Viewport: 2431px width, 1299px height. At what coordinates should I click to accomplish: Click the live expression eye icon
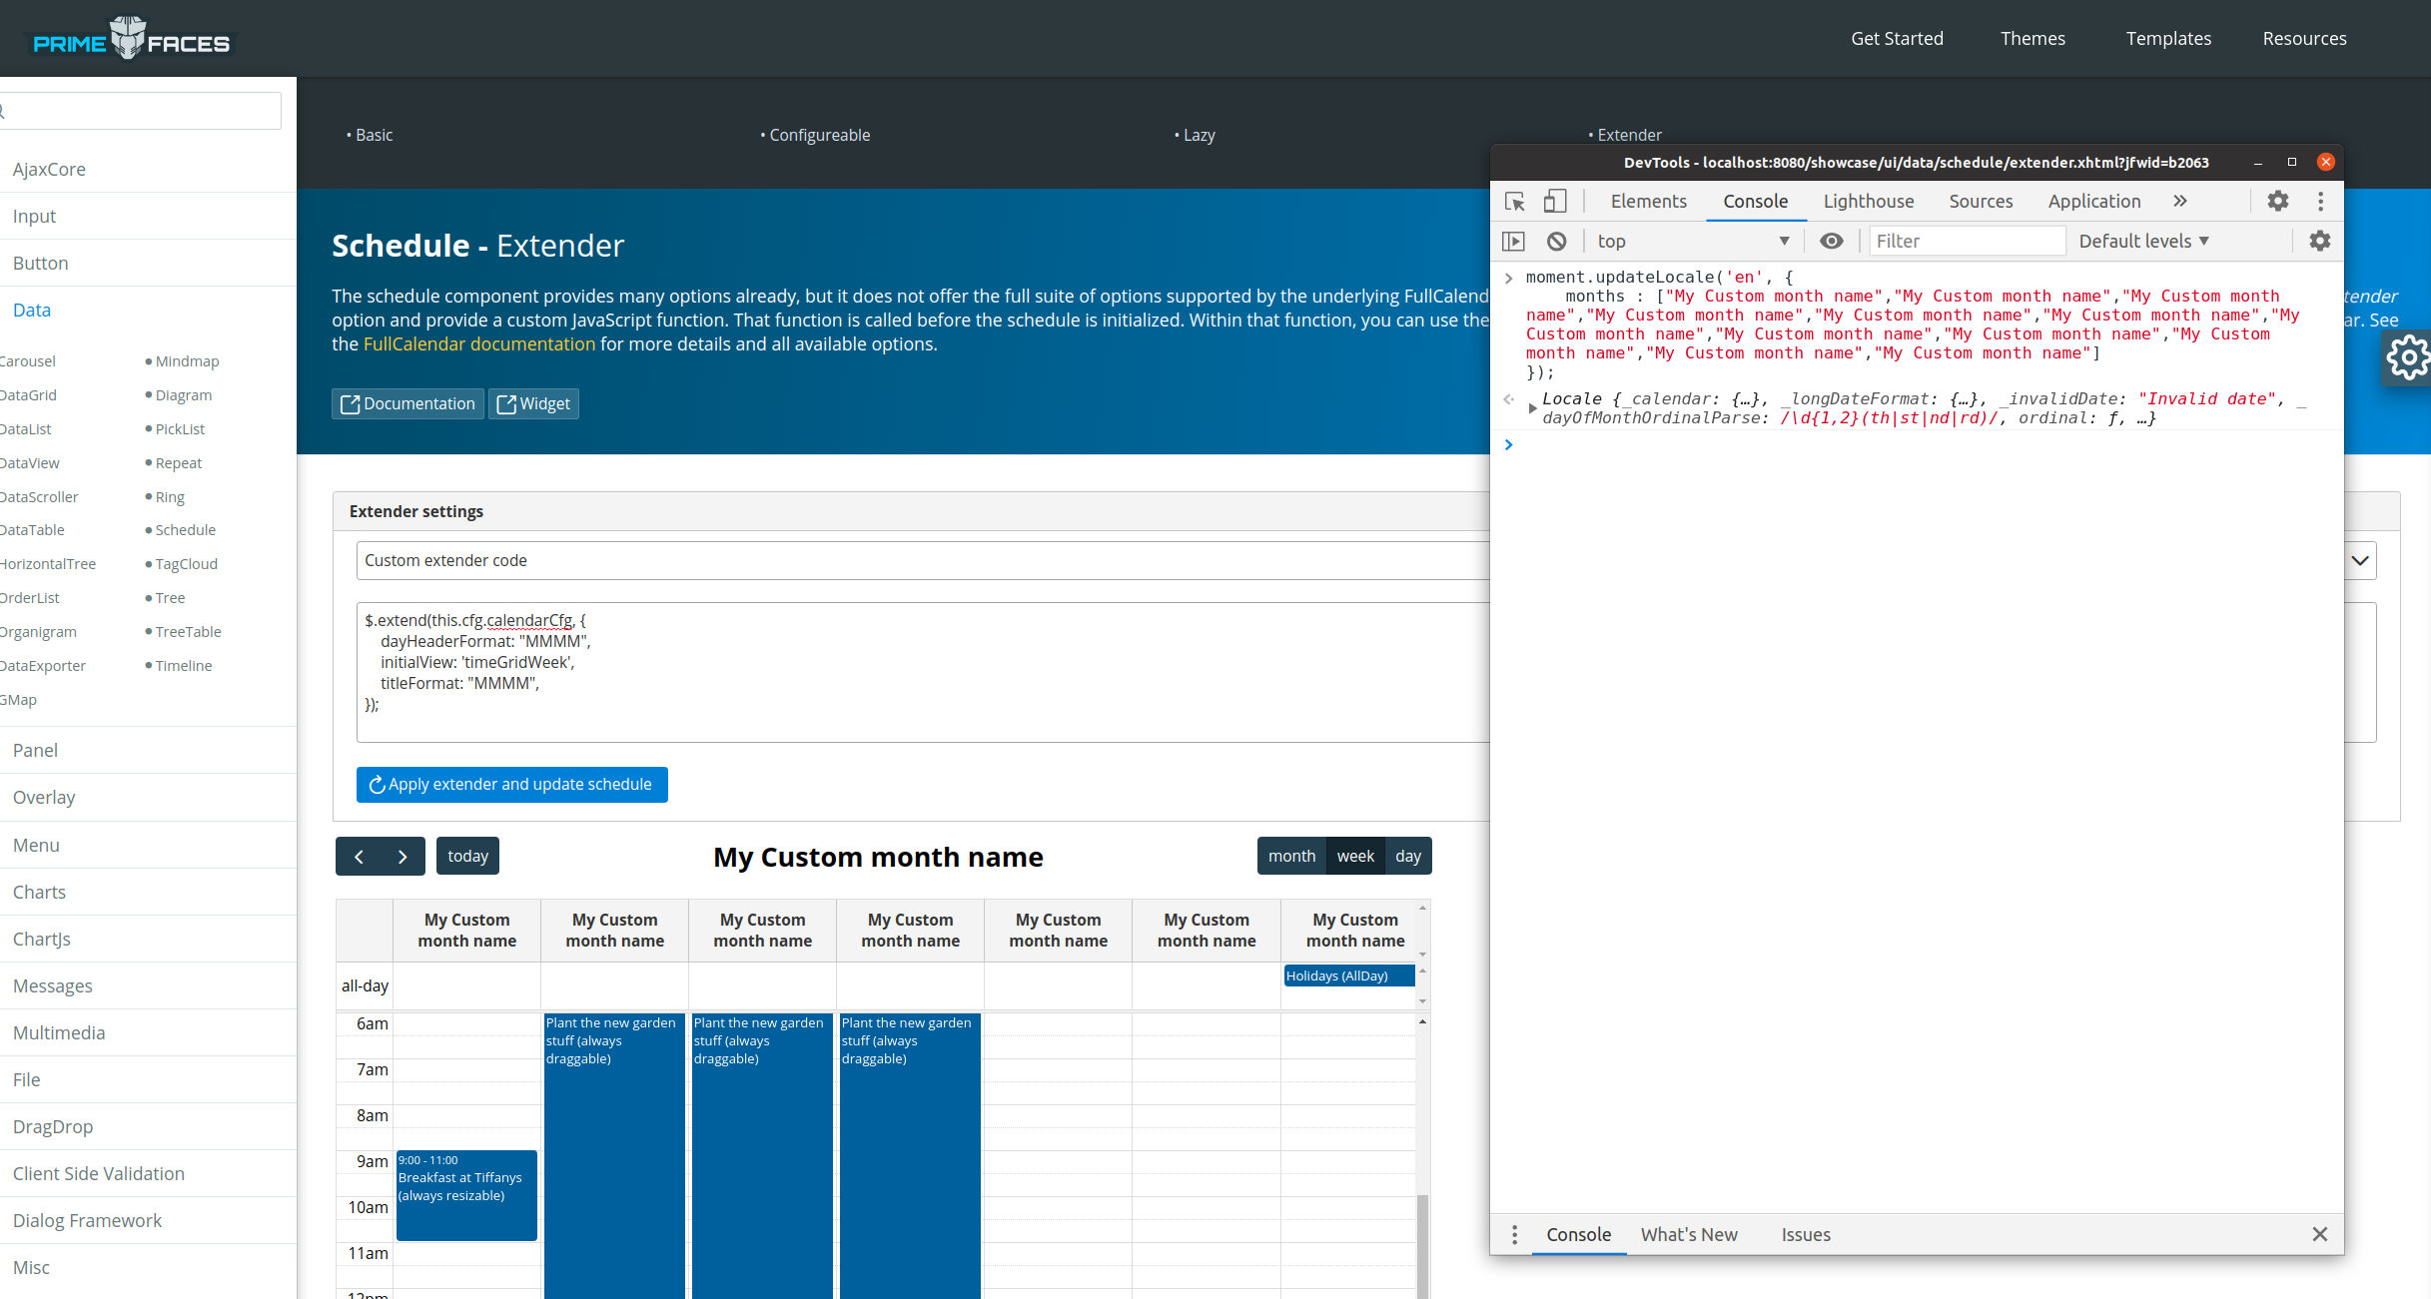(x=1831, y=242)
